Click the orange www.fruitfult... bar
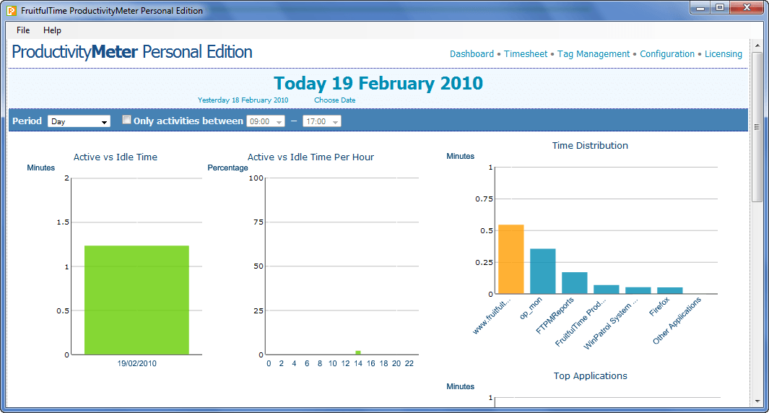This screenshot has width=769, height=413. (511, 259)
